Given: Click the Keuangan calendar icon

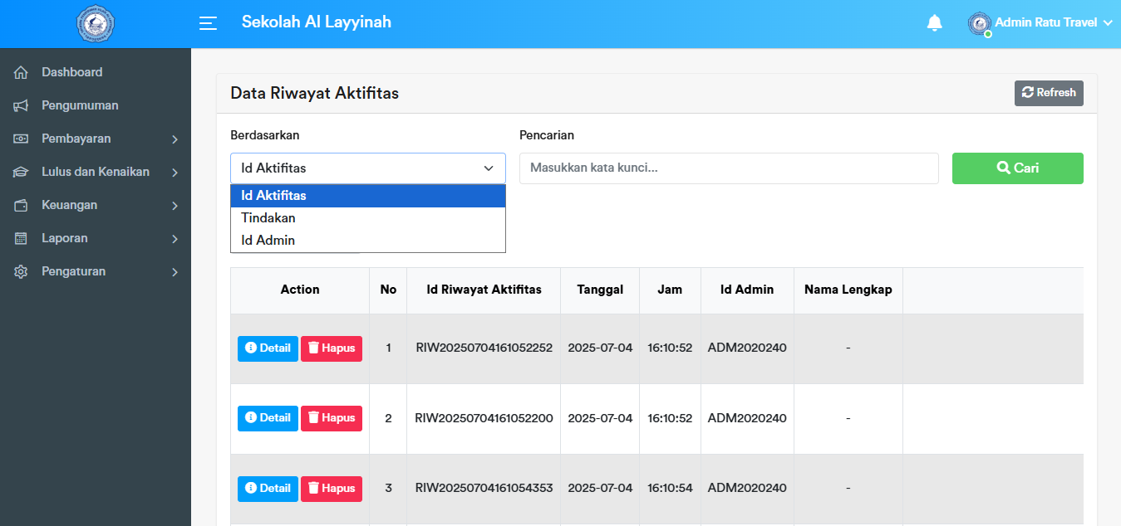Looking at the screenshot, I should 21,205.
